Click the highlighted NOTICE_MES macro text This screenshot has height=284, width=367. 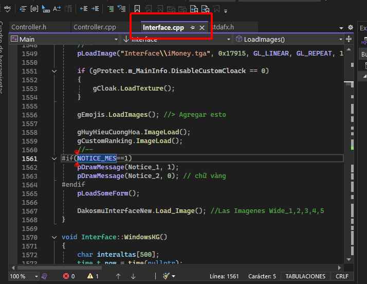pos(97,158)
